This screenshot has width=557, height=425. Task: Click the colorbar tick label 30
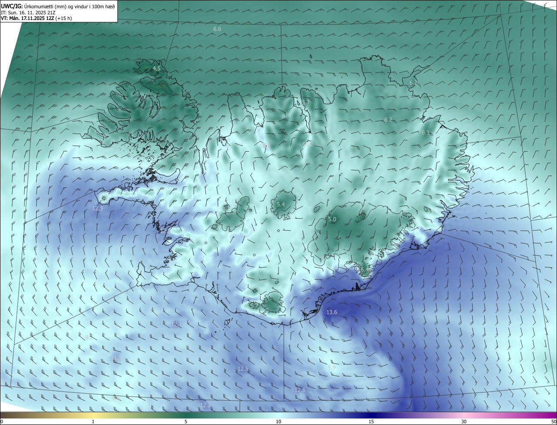(464, 422)
